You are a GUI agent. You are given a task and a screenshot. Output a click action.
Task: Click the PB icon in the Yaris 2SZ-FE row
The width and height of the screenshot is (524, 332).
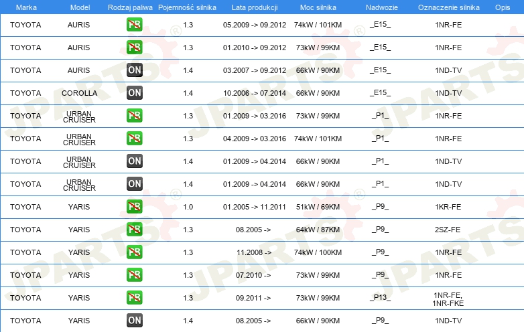(x=135, y=230)
